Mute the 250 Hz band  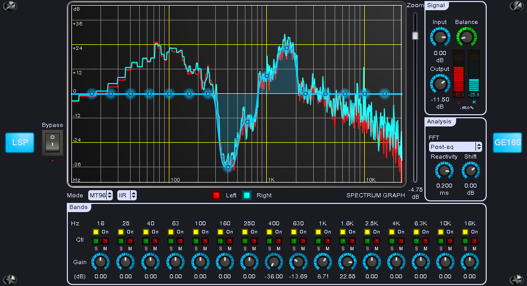[x=254, y=241]
